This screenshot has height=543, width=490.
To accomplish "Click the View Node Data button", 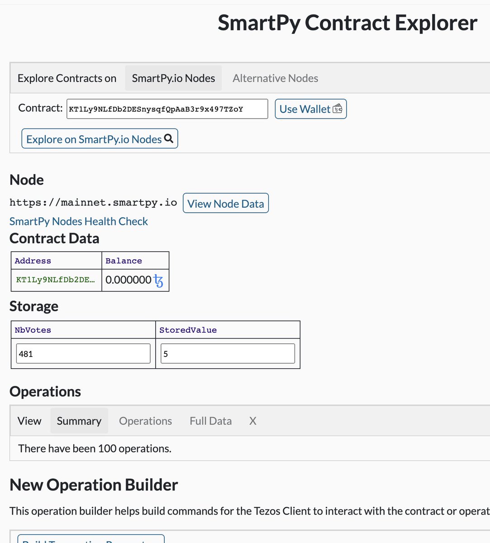I will click(226, 203).
